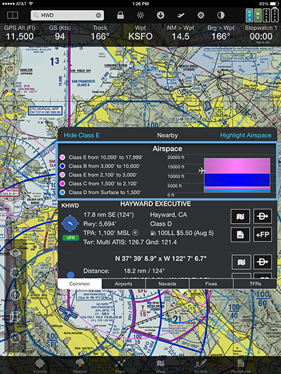This screenshot has width=281, height=374.
Task: Open KHWD document details icon
Action: 240,235
